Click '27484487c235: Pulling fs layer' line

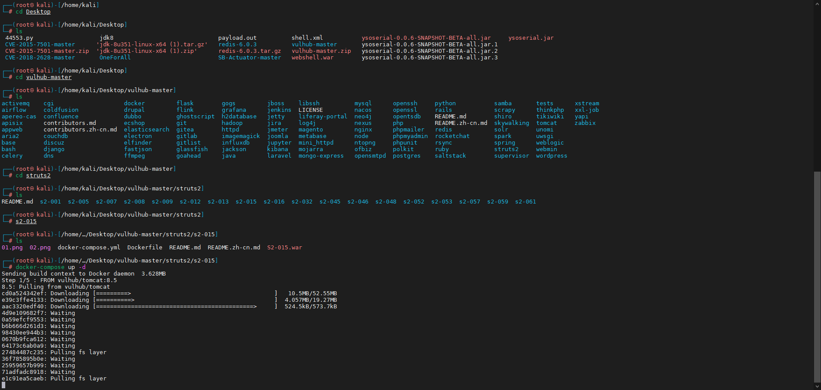(x=54, y=352)
